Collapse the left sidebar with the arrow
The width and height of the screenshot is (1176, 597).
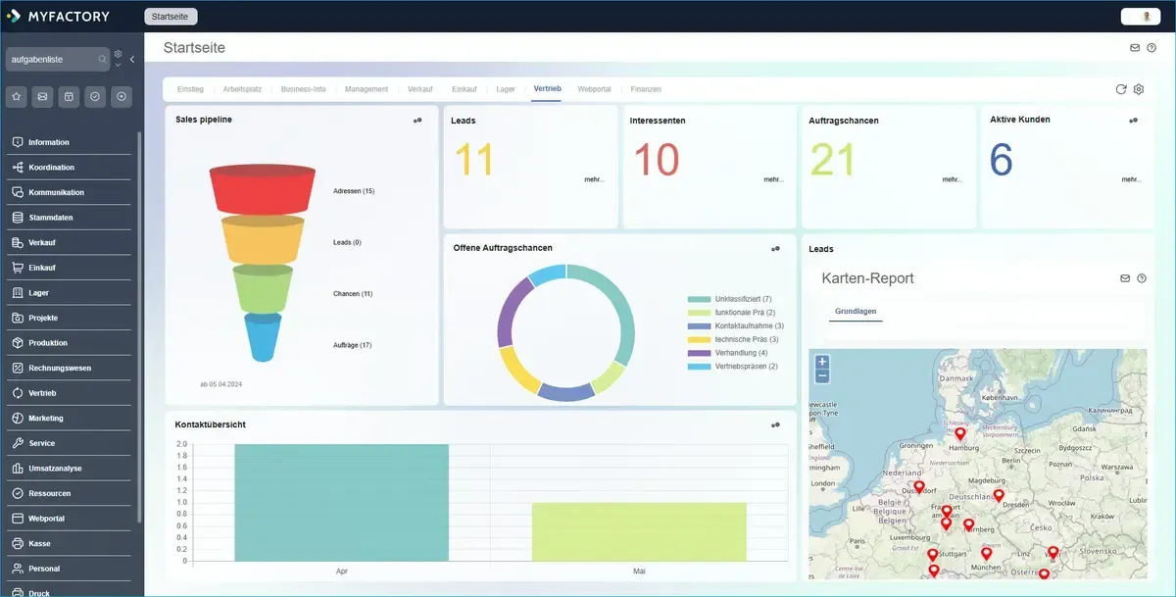[x=132, y=60]
